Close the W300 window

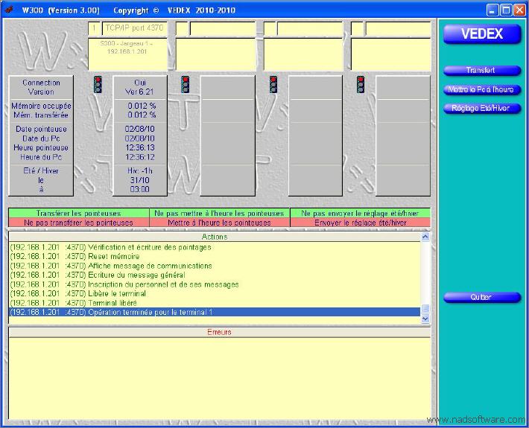[x=519, y=10]
